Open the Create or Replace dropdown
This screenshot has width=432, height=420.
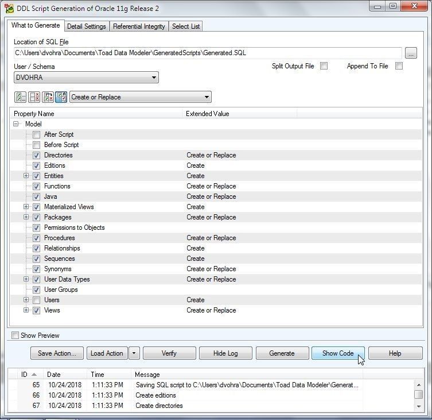(141, 97)
